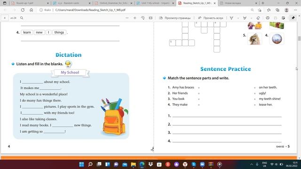Open Zoom from the taskbar

pos(202,164)
